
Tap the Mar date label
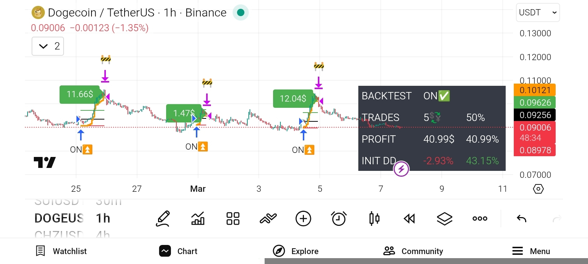pyautogui.click(x=198, y=189)
